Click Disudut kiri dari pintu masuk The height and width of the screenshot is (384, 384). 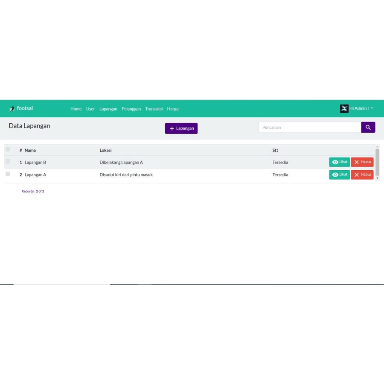(126, 175)
